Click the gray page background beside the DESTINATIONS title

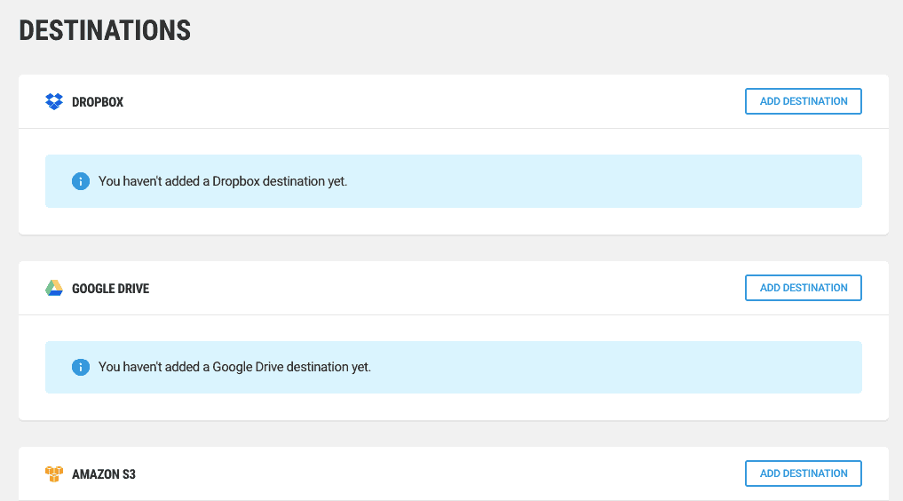click(x=519, y=30)
